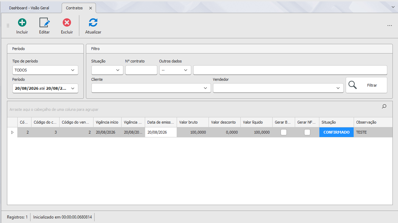Focus the Outros dados text field
The image size is (398, 223).
point(290,70)
